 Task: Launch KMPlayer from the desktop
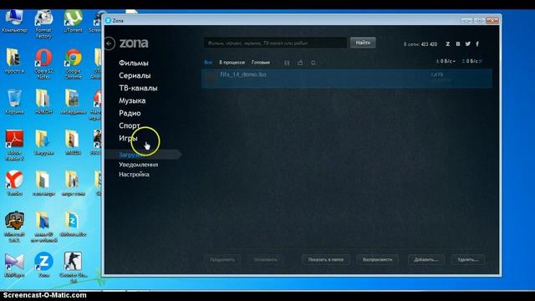(x=14, y=265)
